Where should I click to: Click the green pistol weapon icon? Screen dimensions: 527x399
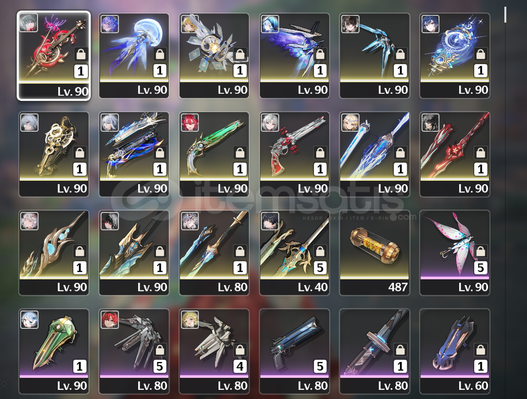click(x=214, y=154)
